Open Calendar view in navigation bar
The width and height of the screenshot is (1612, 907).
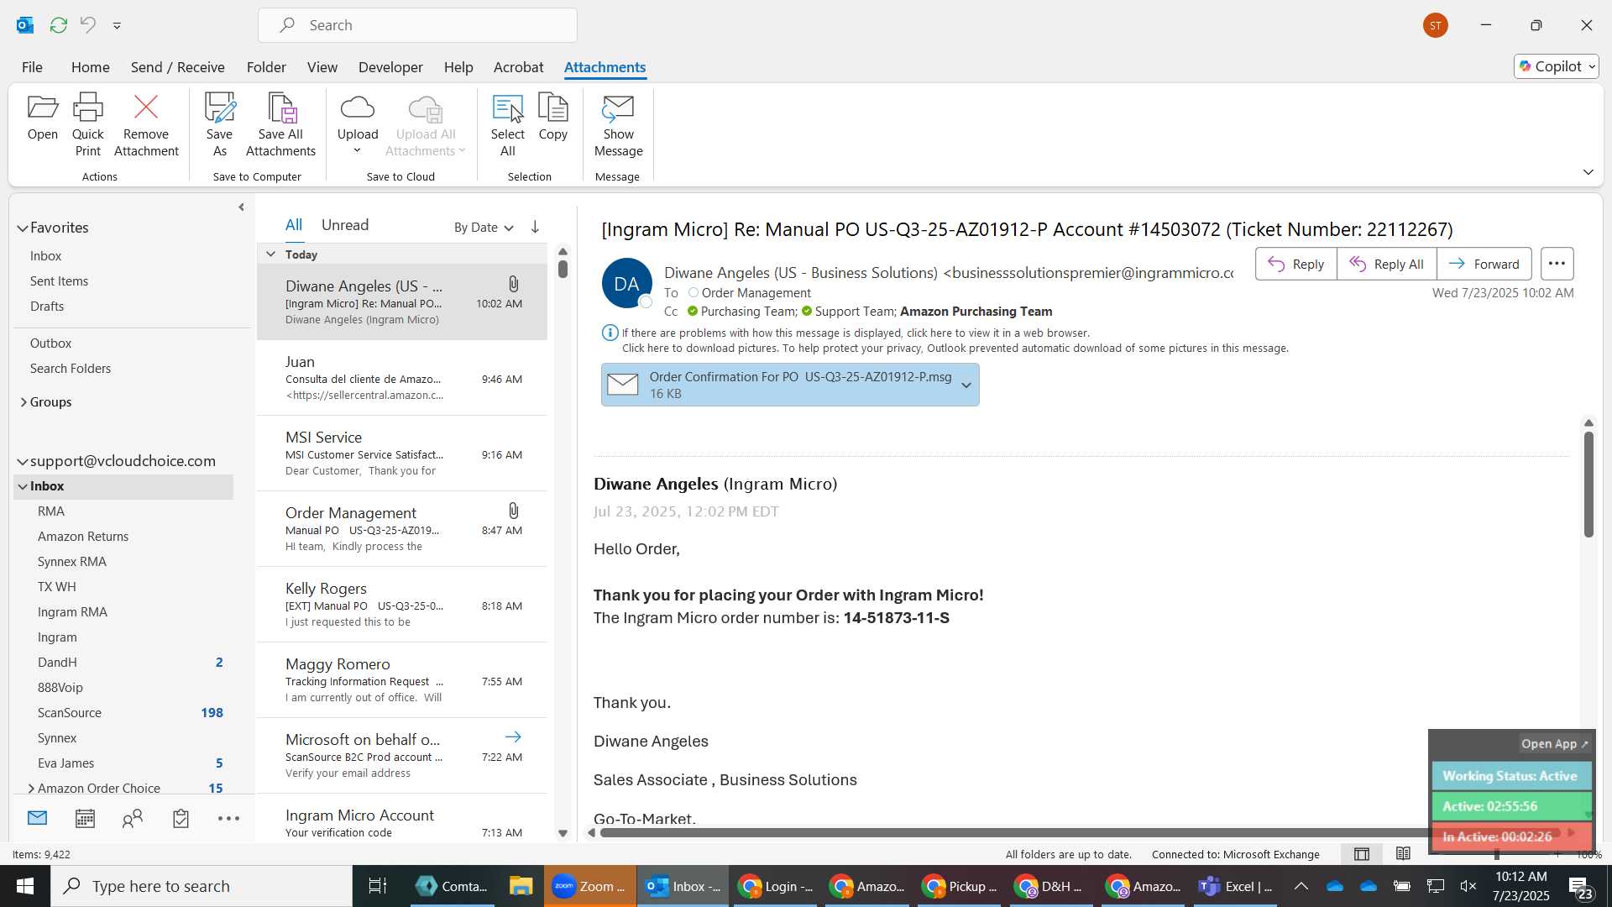pyautogui.click(x=85, y=818)
